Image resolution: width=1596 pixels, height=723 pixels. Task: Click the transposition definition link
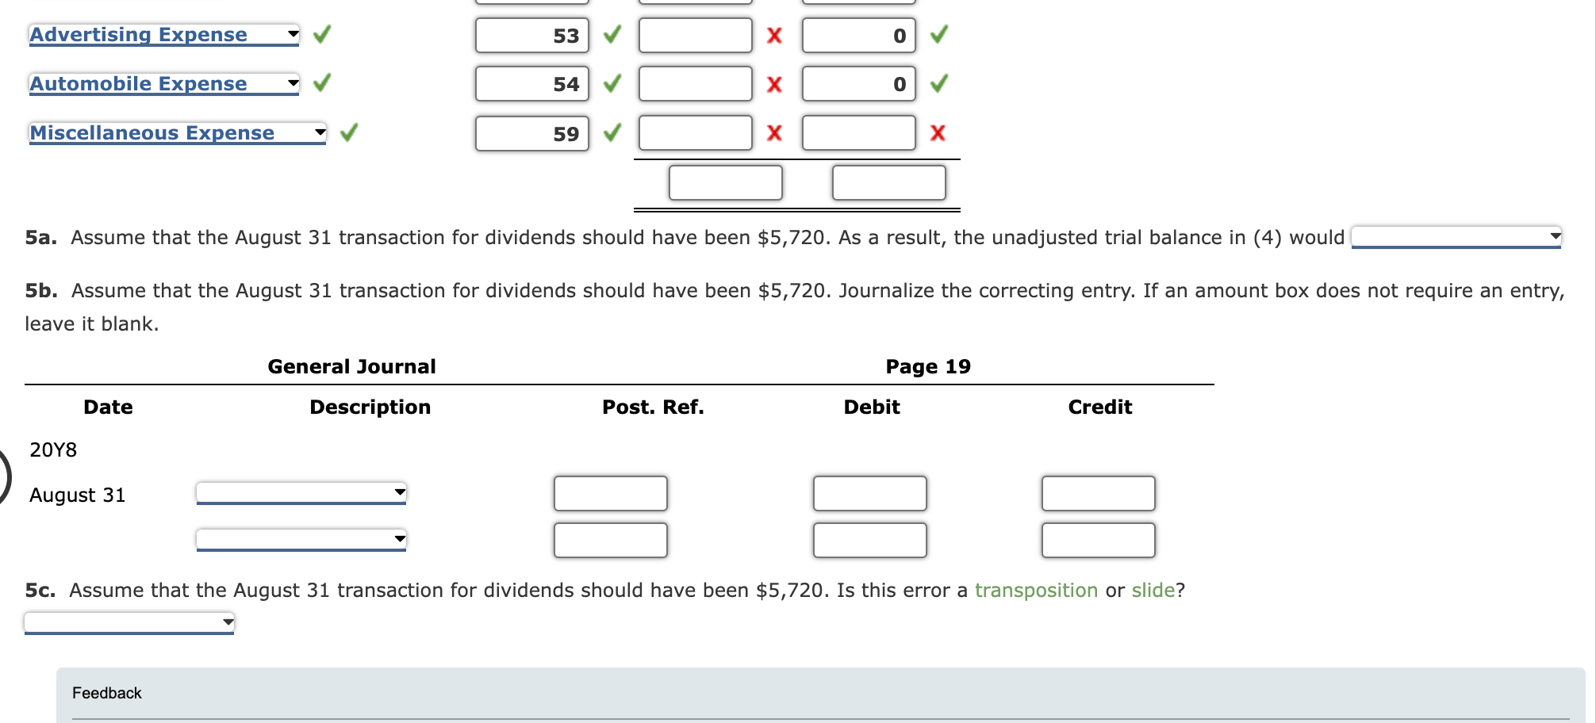(x=1037, y=590)
